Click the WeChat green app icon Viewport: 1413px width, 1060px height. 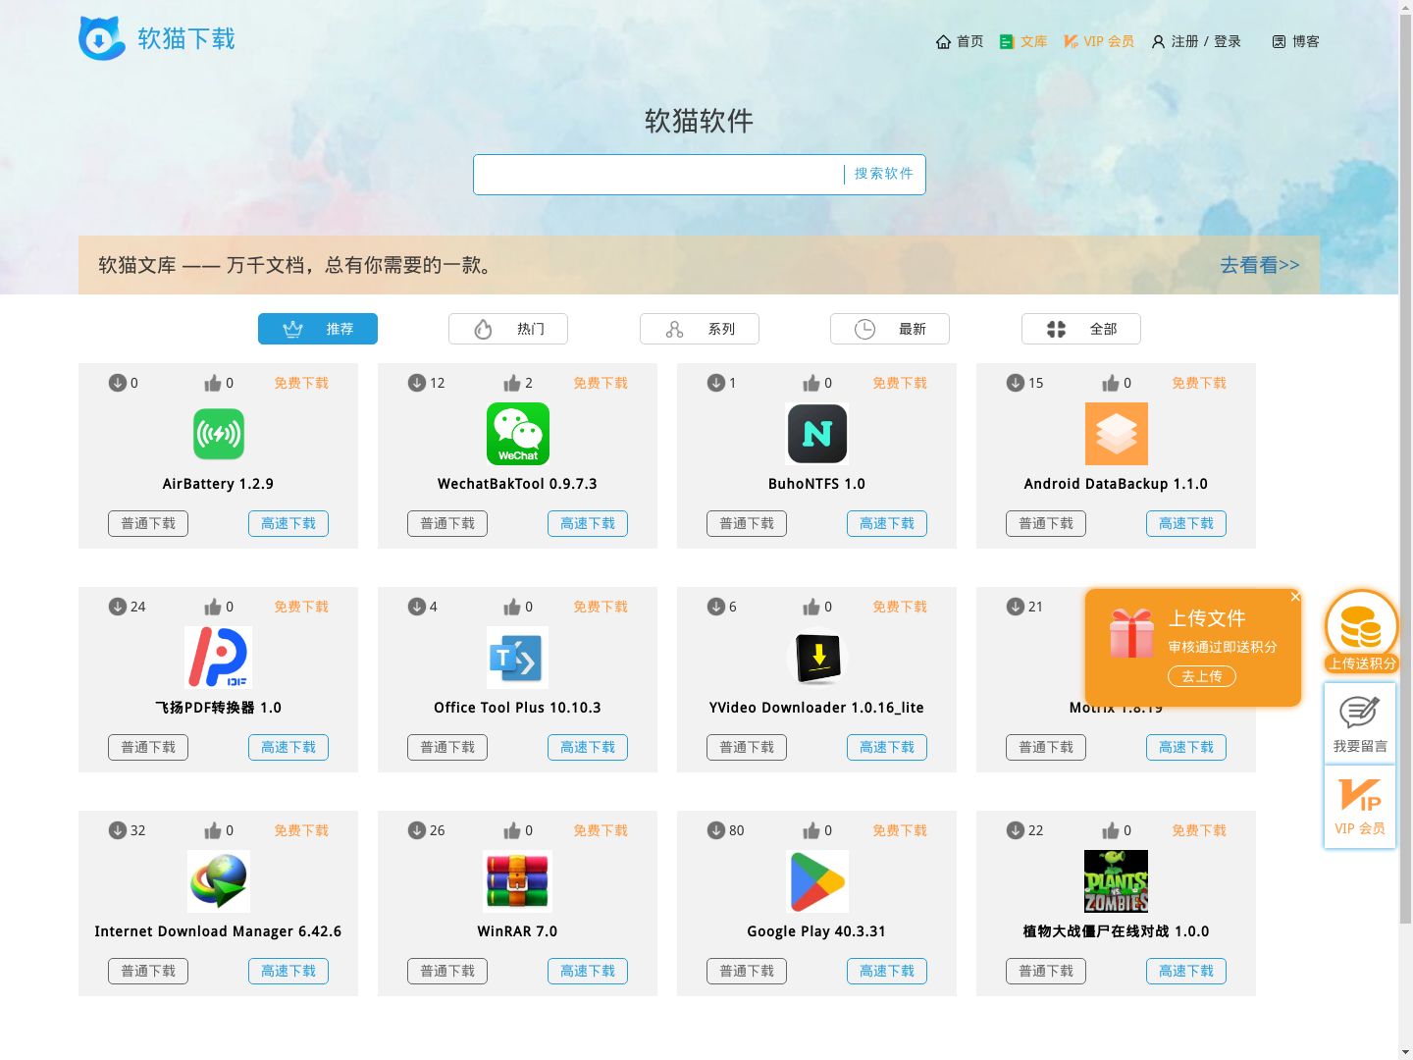click(518, 434)
